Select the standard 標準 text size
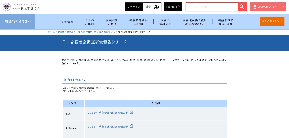 148,7
